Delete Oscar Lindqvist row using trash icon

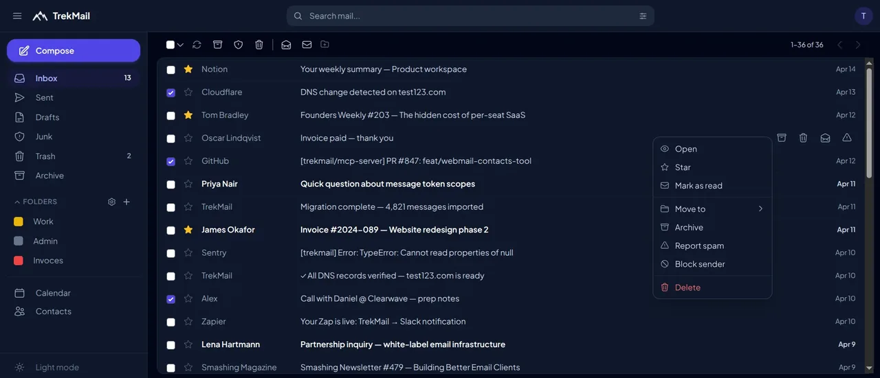pyautogui.click(x=803, y=138)
